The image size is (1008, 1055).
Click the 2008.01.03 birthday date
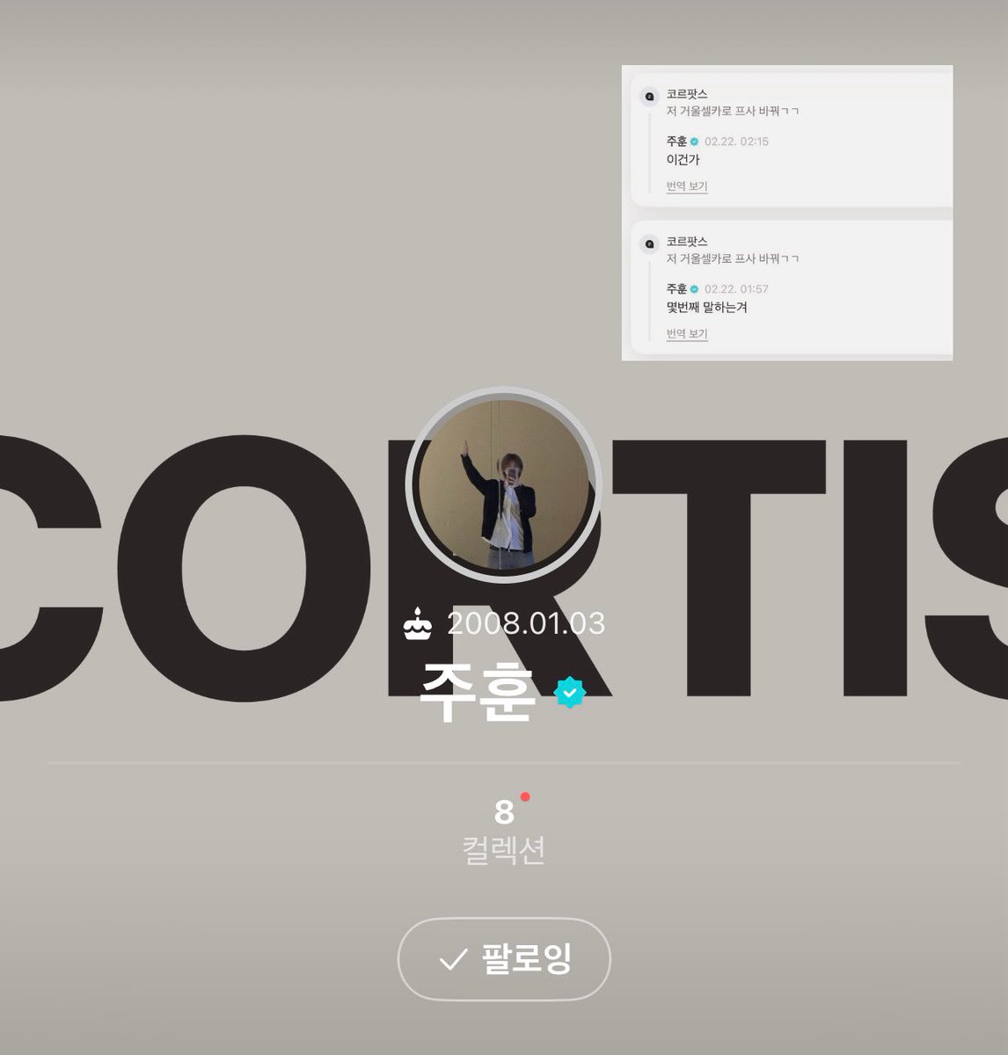[x=526, y=623]
